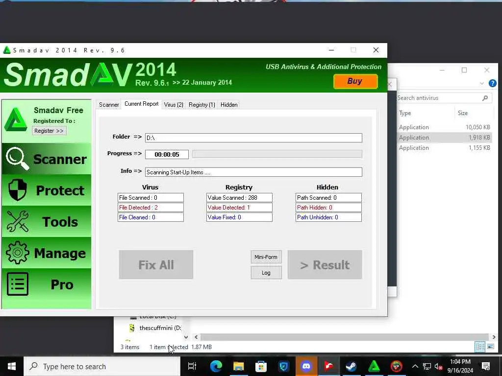
Task: Click the Register >> button
Action: [x=49, y=131]
